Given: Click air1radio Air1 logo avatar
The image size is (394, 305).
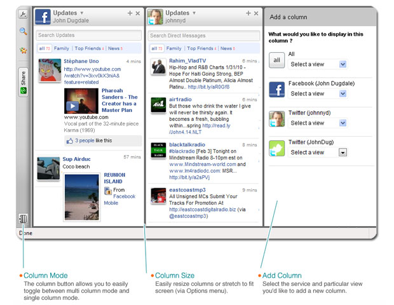Looking at the screenshot, I should pos(158,105).
